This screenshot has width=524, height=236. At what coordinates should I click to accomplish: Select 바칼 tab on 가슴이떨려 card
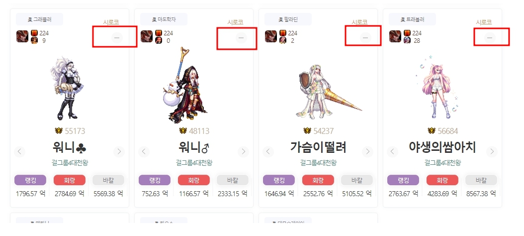357,180
